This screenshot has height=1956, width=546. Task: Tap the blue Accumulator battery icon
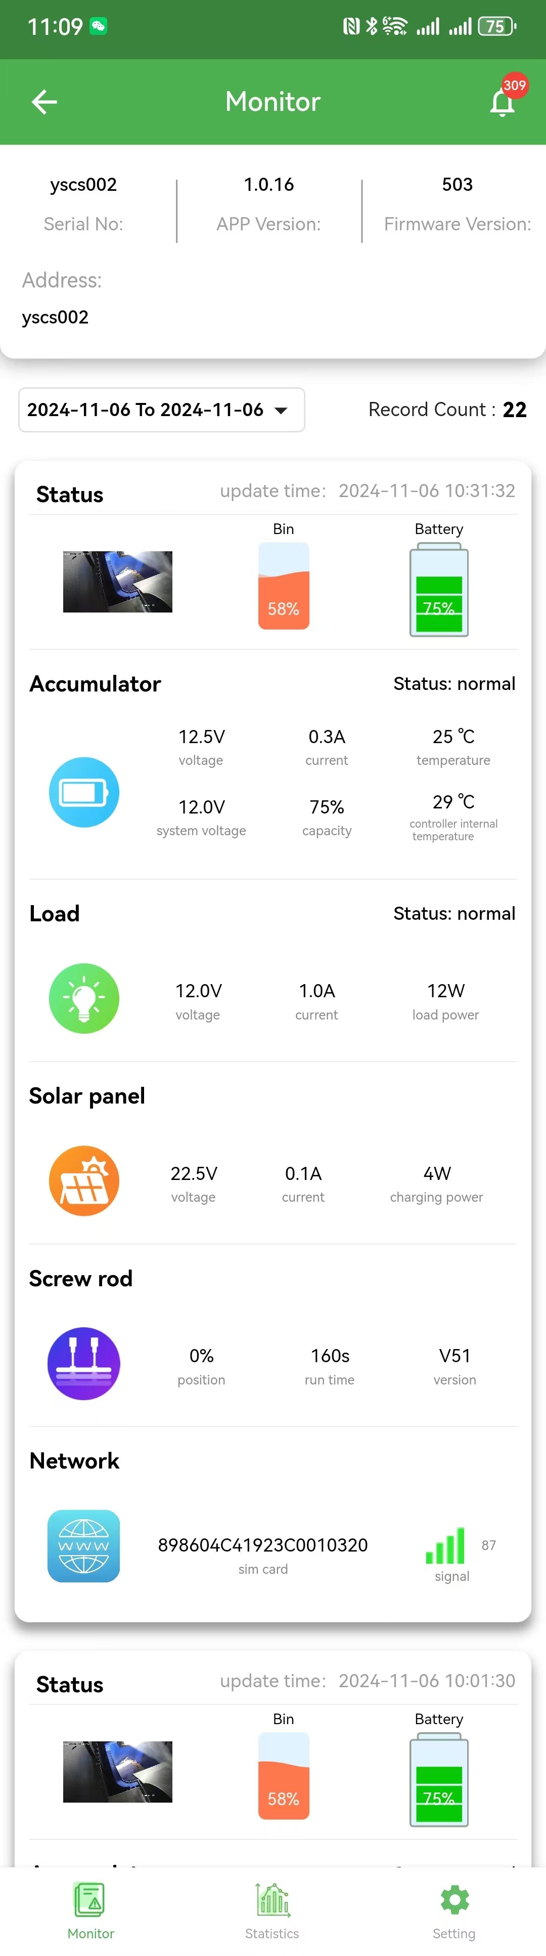click(84, 792)
